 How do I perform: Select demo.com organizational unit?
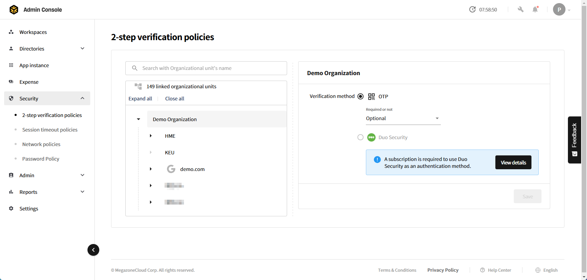click(x=192, y=169)
